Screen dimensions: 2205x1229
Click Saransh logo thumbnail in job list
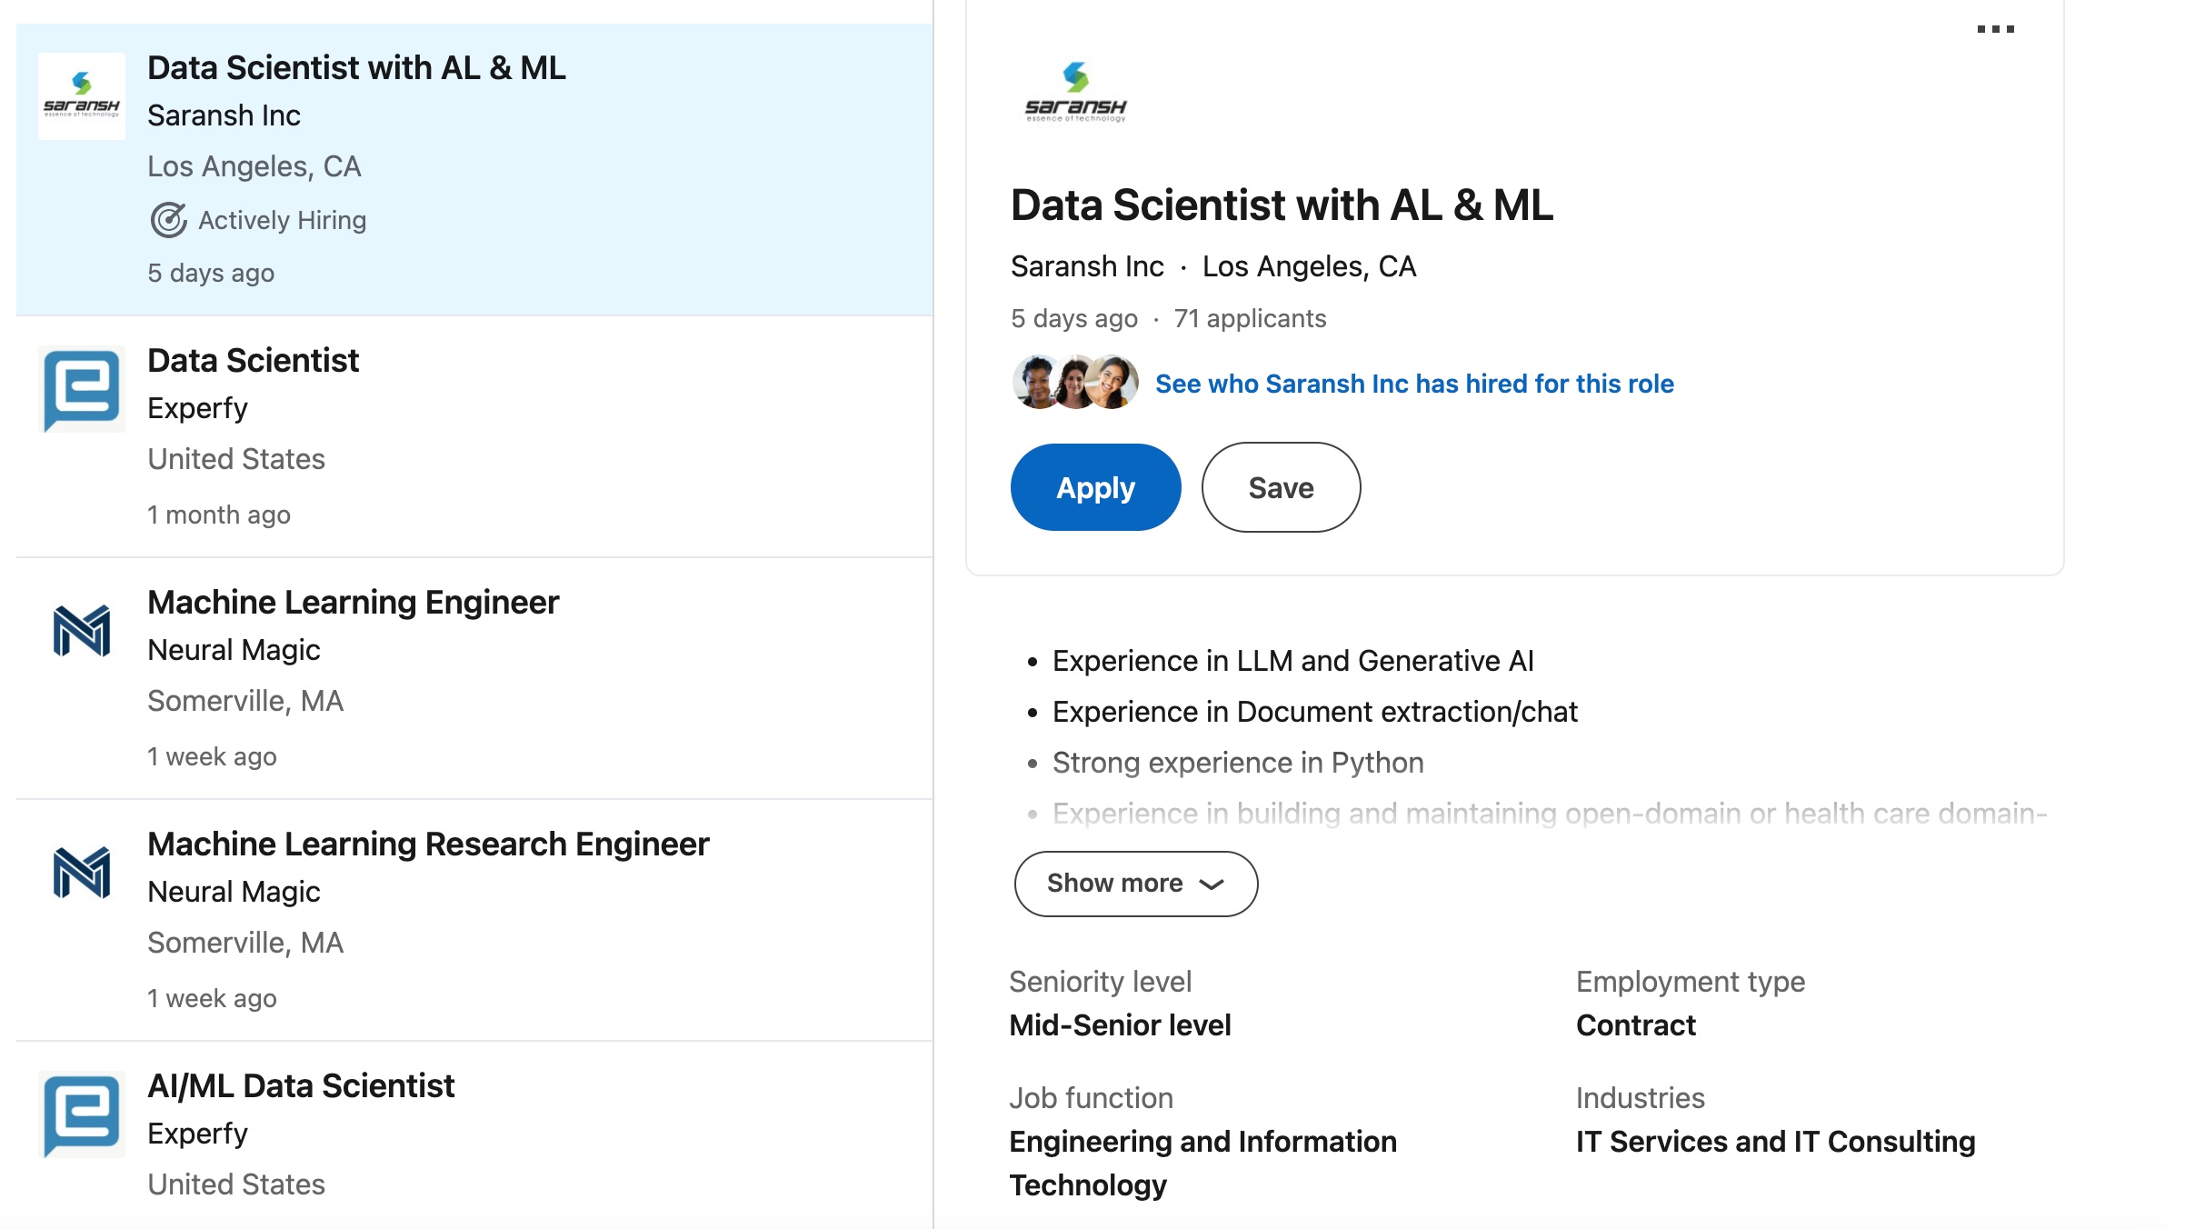click(82, 96)
